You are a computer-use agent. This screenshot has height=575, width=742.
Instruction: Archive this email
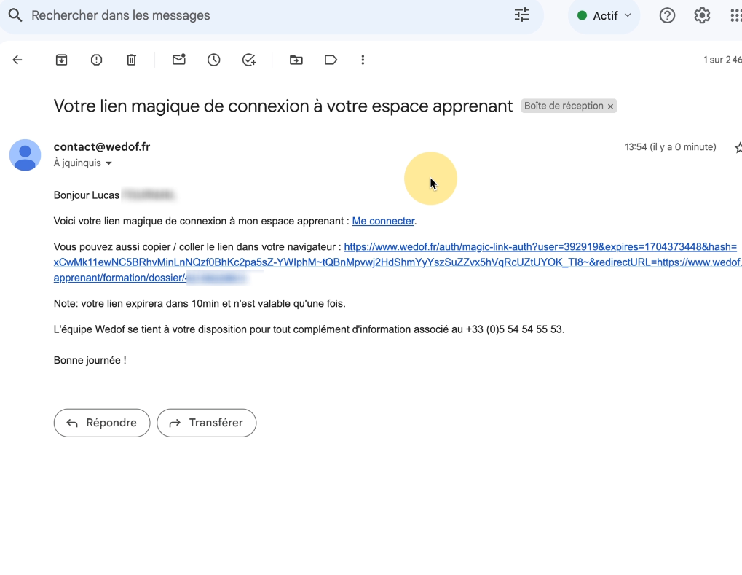pos(62,60)
